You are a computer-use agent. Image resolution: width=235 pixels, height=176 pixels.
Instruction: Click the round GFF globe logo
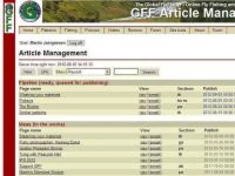click(x=30, y=11)
